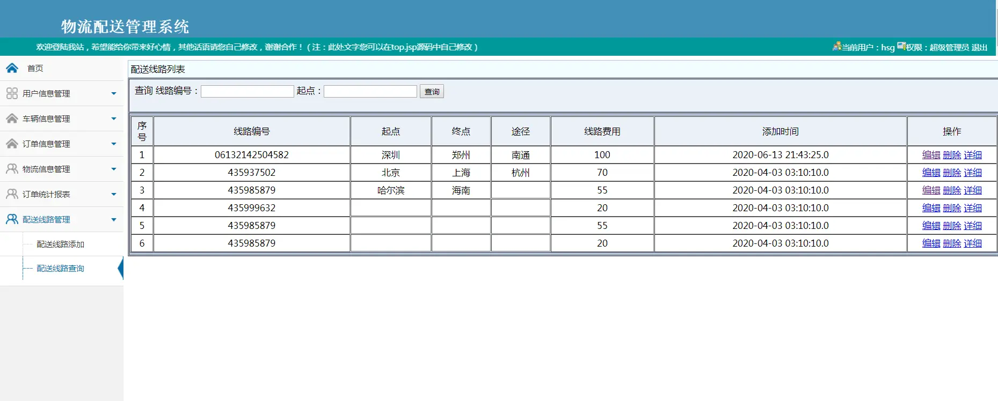
Task: Click the current user icon in header
Action: click(x=836, y=47)
